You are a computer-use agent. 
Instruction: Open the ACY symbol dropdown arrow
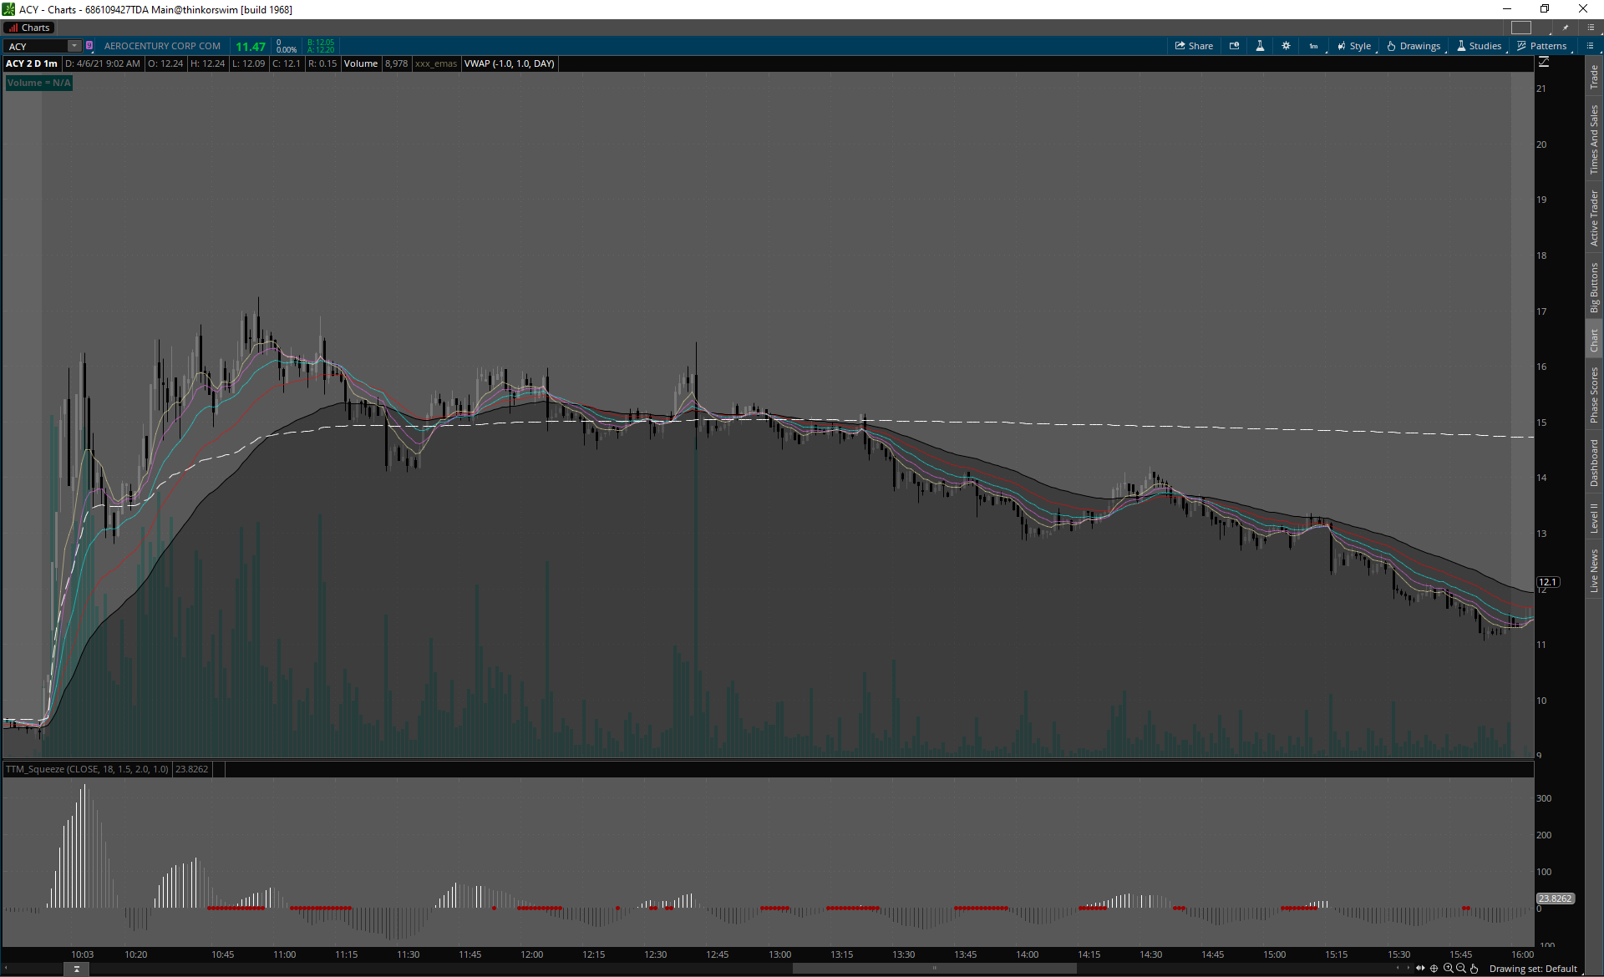(x=74, y=46)
